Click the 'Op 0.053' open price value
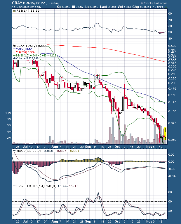181x224 pixels. point(64,7)
